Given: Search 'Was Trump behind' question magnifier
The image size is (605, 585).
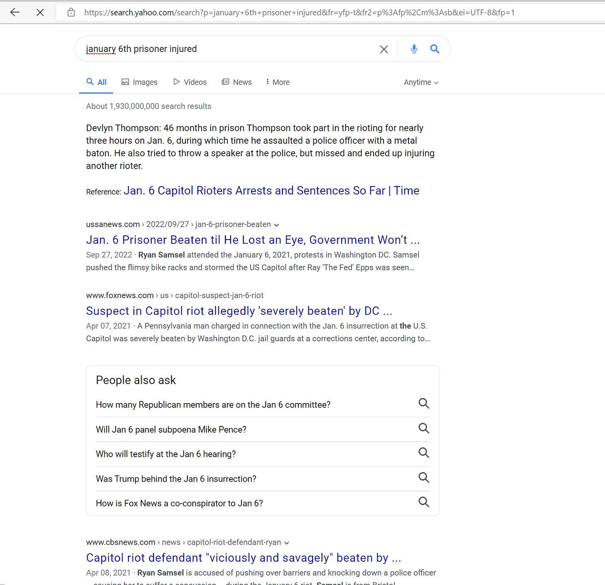Looking at the screenshot, I should click(423, 477).
